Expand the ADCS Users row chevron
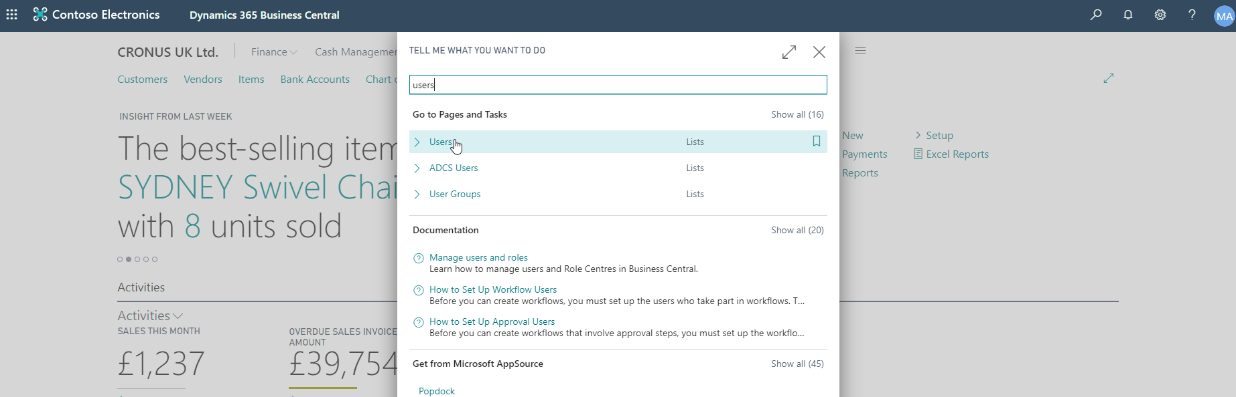Screen dimensions: 1236x397 click(417, 168)
